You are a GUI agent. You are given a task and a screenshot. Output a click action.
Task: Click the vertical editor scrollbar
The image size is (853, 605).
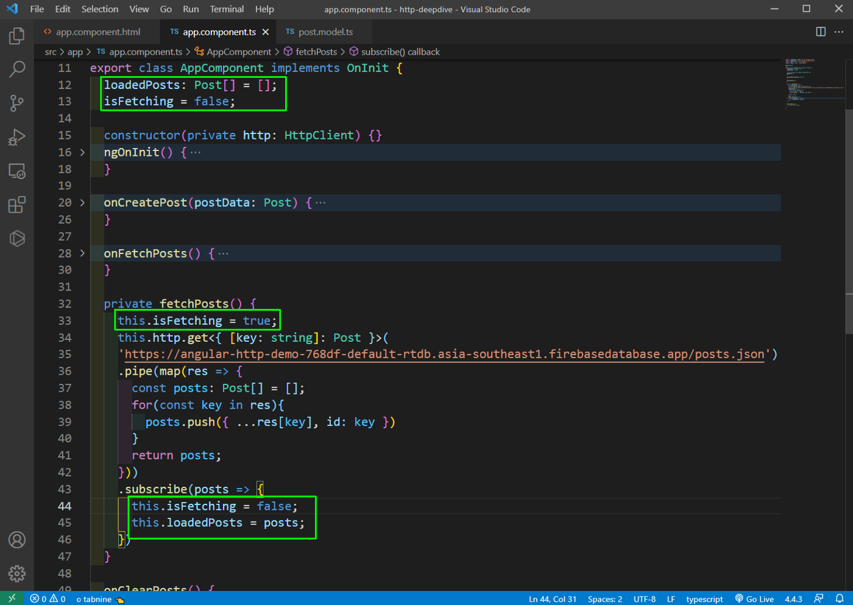coord(849,222)
